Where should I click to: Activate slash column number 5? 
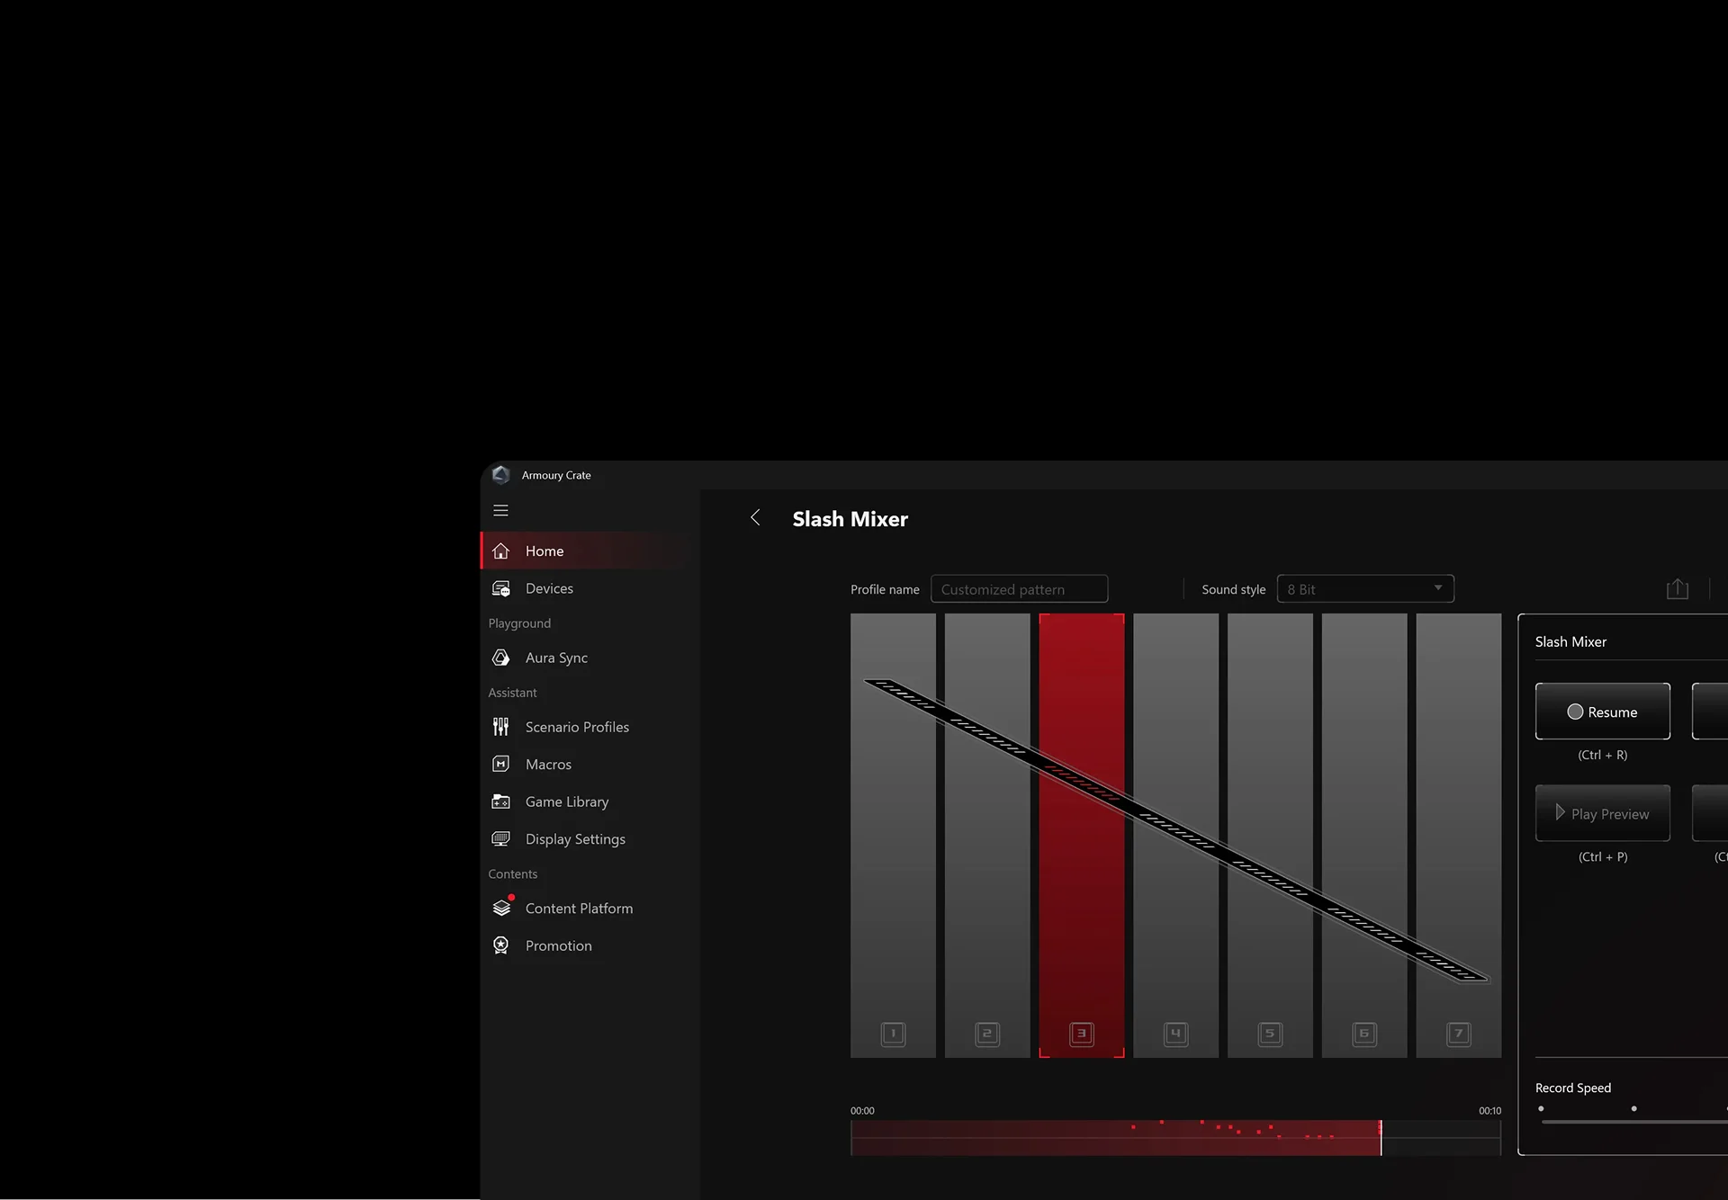(x=1270, y=1034)
